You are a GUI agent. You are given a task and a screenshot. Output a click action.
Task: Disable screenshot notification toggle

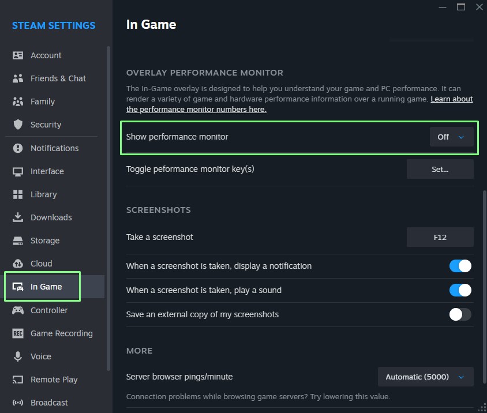(460, 266)
